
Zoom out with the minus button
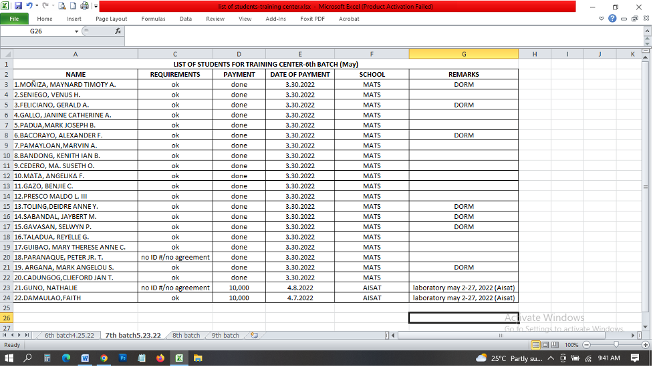586,345
